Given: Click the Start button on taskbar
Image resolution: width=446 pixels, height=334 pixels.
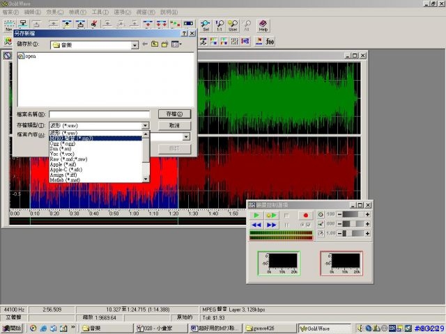Looking at the screenshot, I should click(x=12, y=328).
